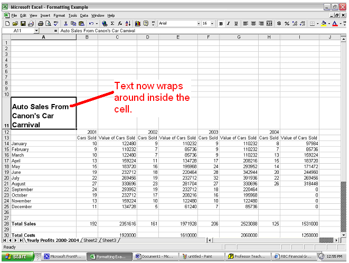Click the yellow Fill Color swatch
This screenshot has width=349, height=263.
(322, 24)
